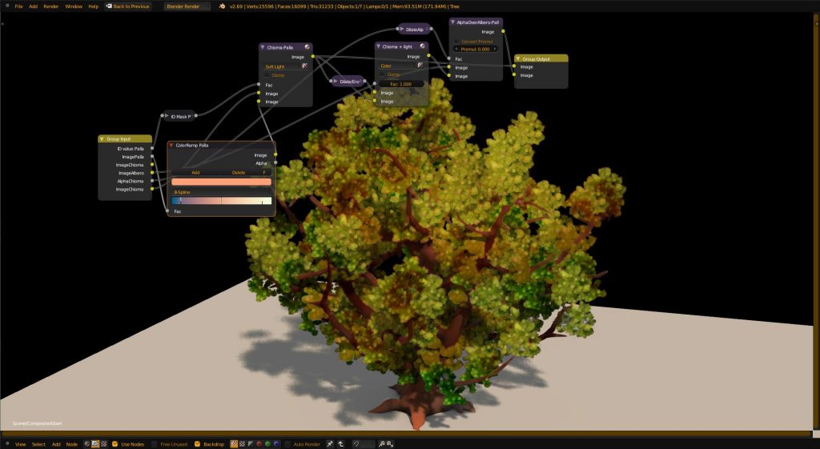Disable the Backdrop checkbox
This screenshot has width=820, height=449.
pyautogui.click(x=198, y=443)
